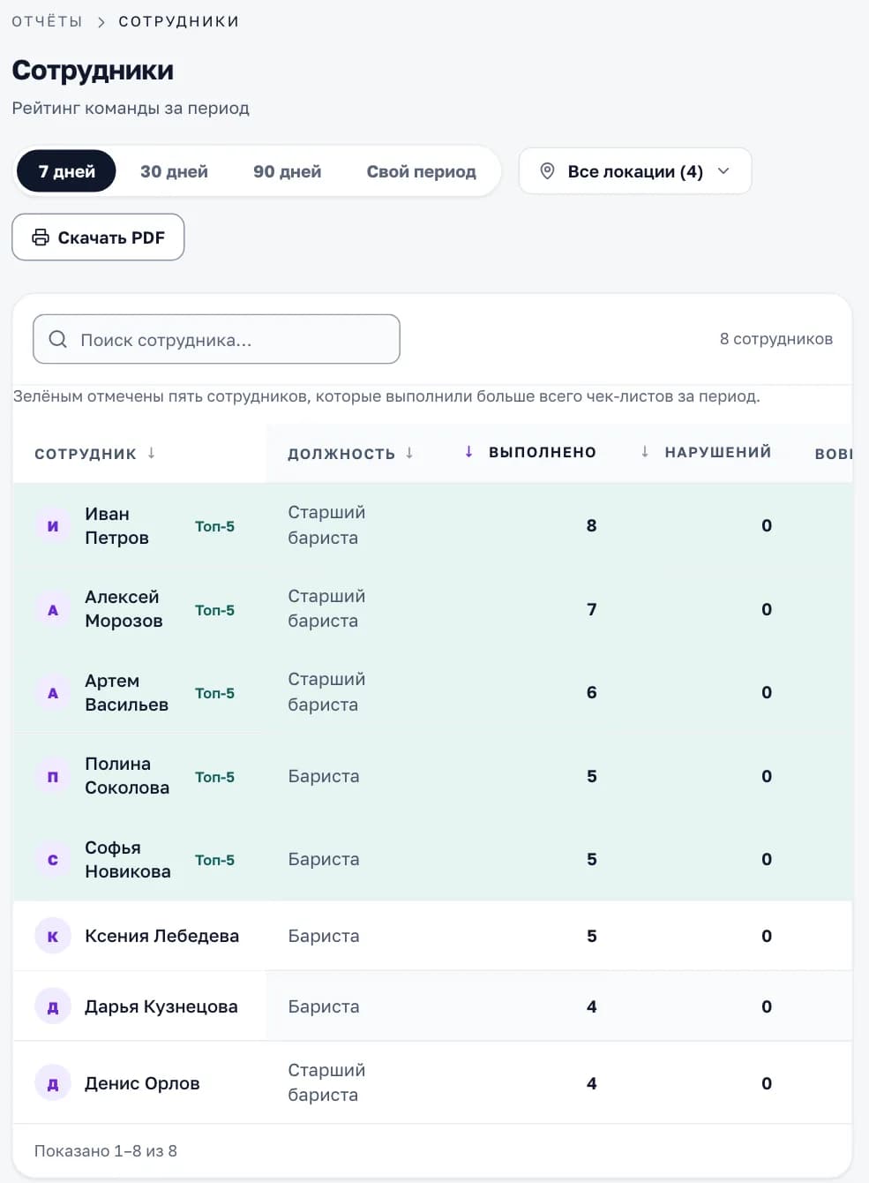The image size is (869, 1183).
Task: Open employee name Иван Петров
Action: (116, 526)
